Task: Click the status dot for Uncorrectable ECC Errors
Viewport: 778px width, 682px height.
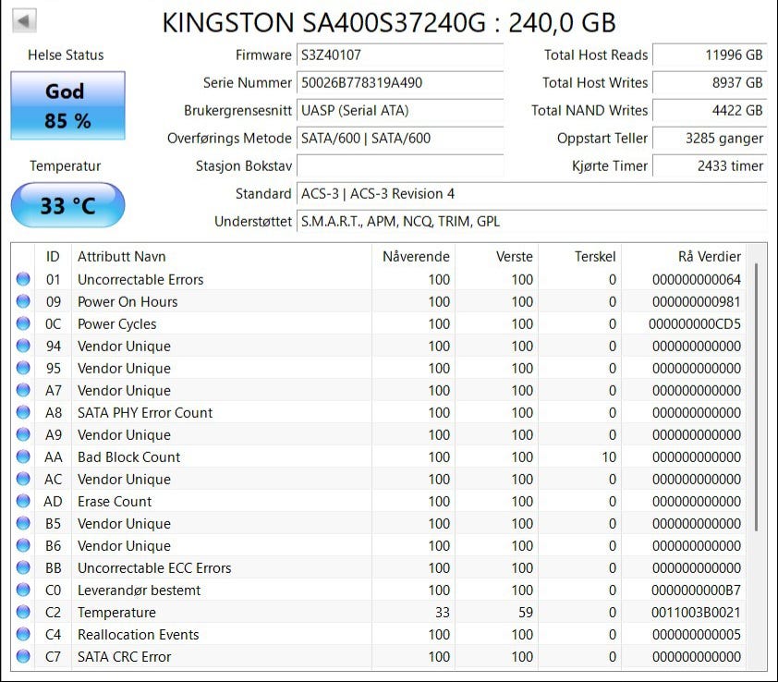Action: pyautogui.click(x=23, y=567)
